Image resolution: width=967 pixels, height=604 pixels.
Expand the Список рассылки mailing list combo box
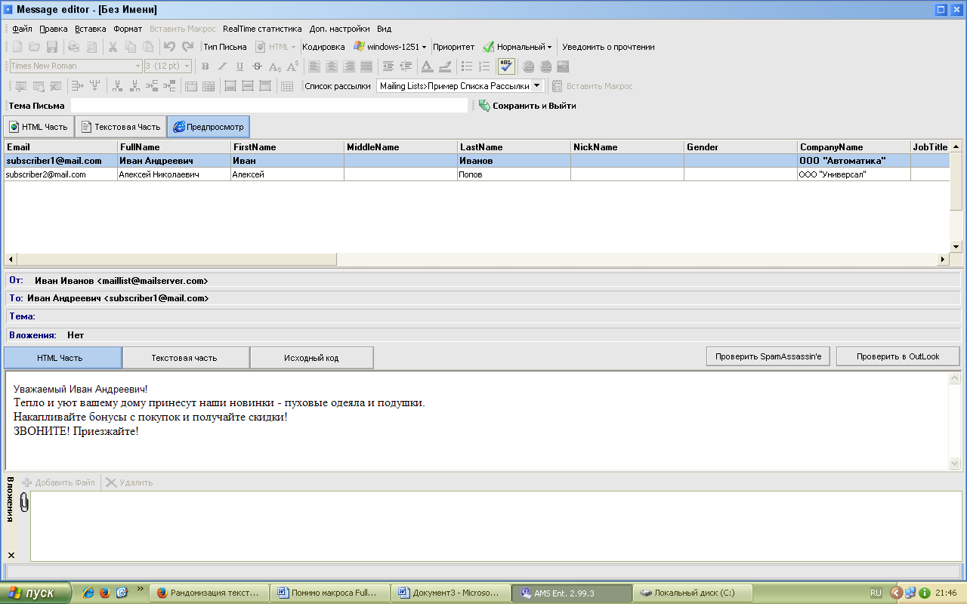537,86
